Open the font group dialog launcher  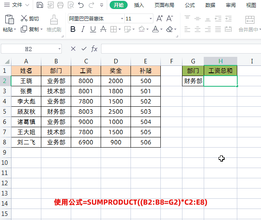click(177, 36)
